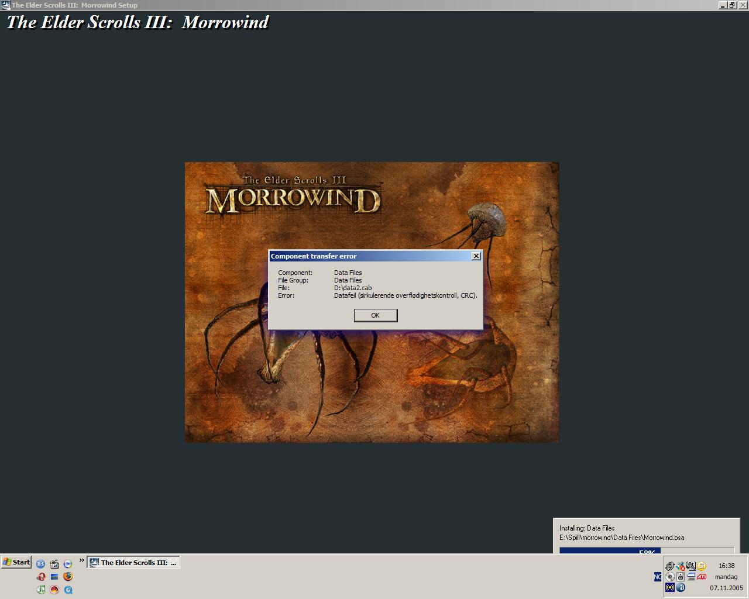The height and width of the screenshot is (599, 749).
Task: Open the gray up-down arrows tray icon
Action: [x=670, y=566]
